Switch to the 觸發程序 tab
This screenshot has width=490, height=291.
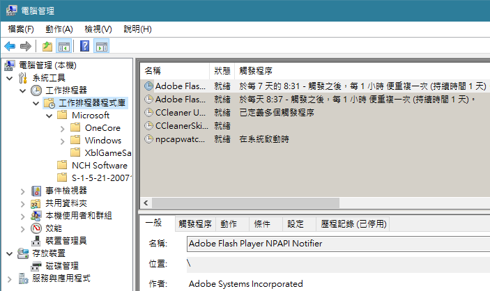[195, 224]
